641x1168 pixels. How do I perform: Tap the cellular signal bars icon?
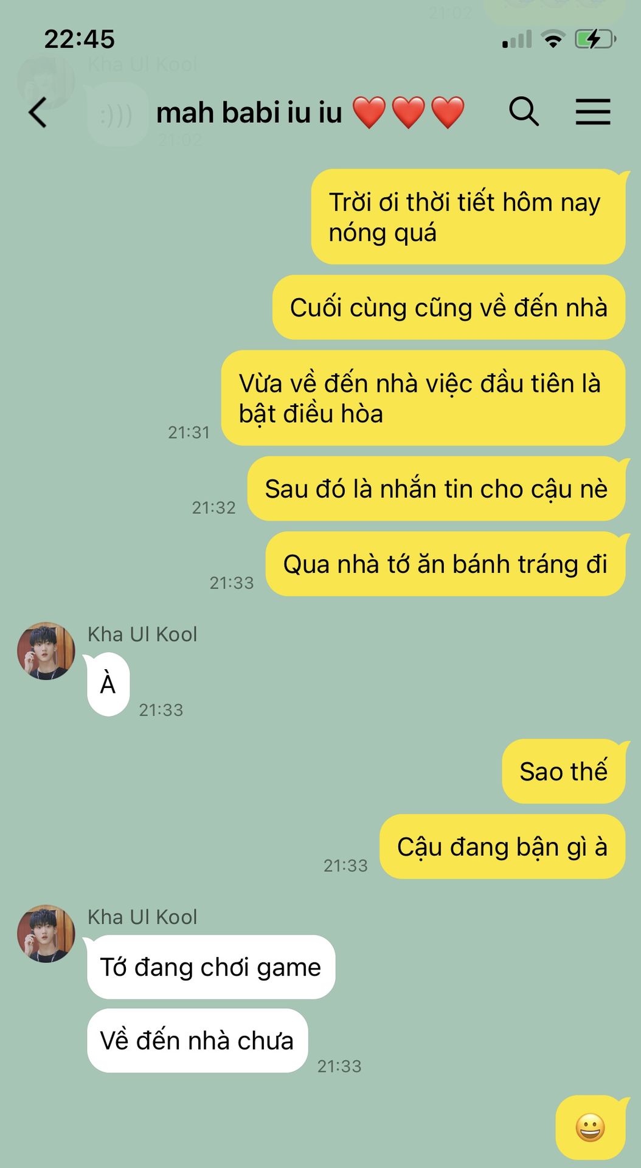[x=517, y=40]
